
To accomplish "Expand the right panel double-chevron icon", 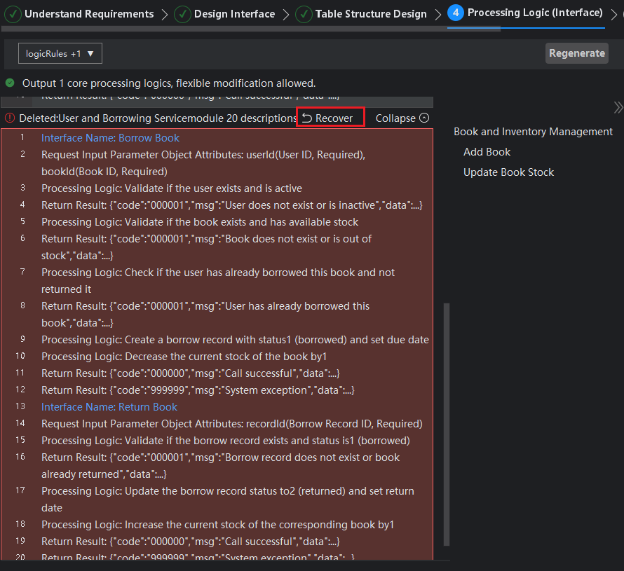I will pos(618,107).
